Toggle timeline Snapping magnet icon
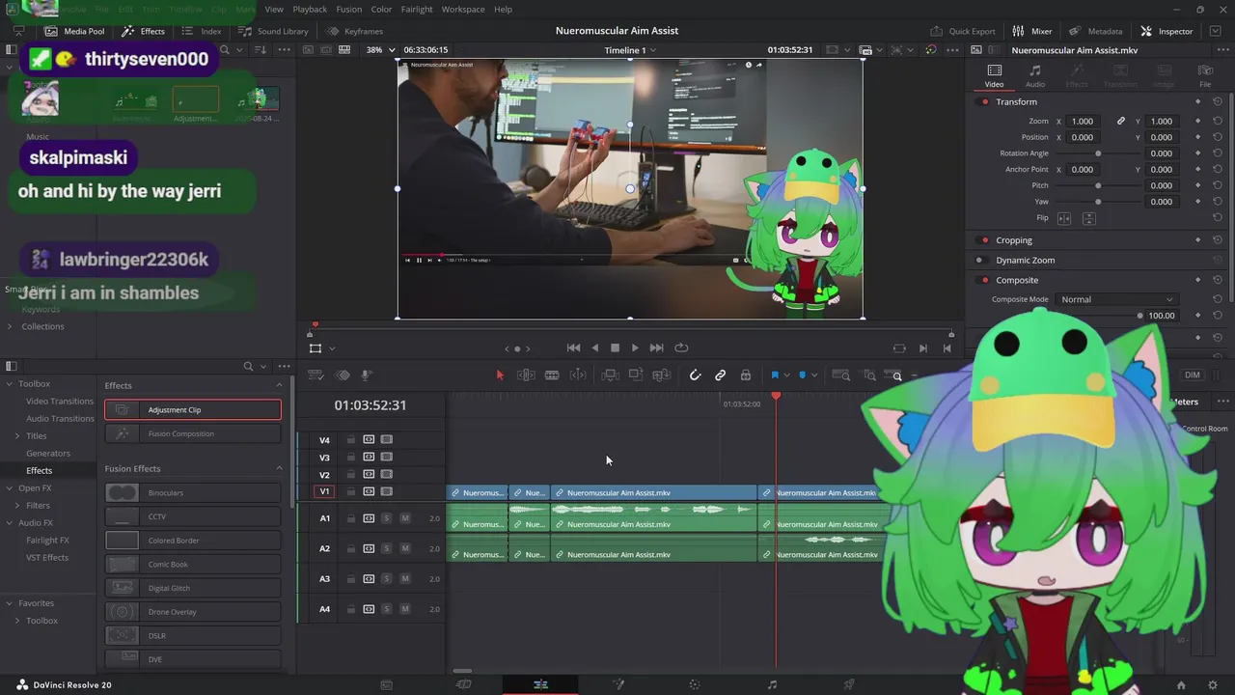Image resolution: width=1235 pixels, height=695 pixels. (x=695, y=375)
